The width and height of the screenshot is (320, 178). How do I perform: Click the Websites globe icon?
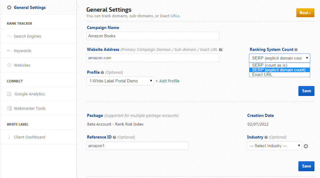coord(9,65)
